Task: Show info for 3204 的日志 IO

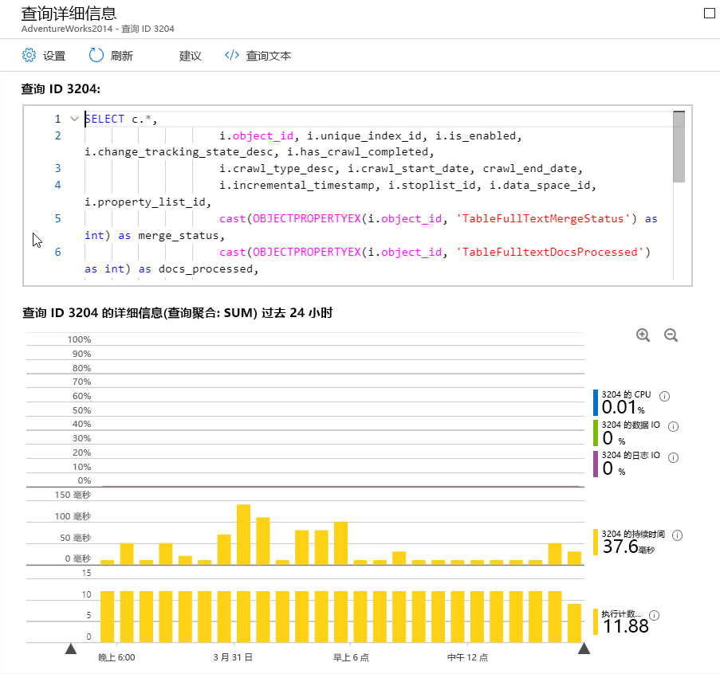Action: [673, 457]
